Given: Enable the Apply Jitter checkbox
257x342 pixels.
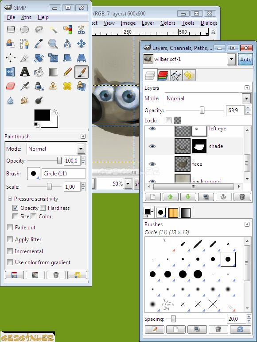Looking at the screenshot, I should (10, 239).
